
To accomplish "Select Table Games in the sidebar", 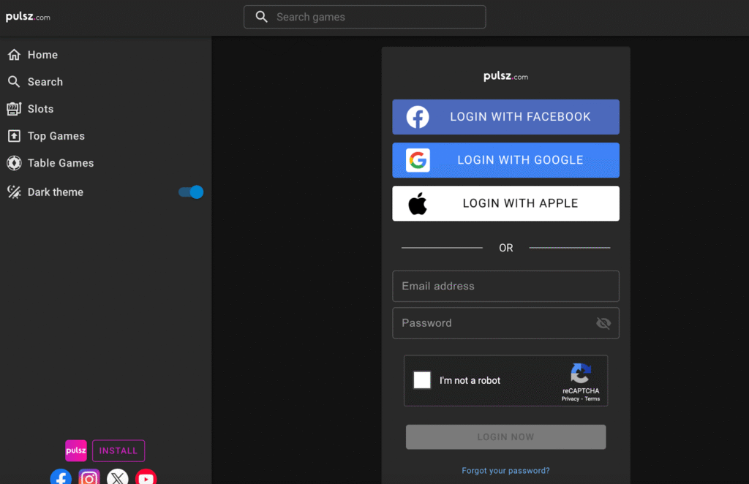I will [x=60, y=163].
